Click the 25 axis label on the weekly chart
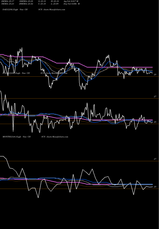Viewport: 159px width, 229px height. point(155,122)
